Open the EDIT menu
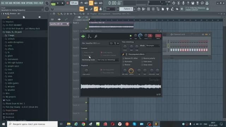This screenshot has width=226, height=127. [7, 3]
